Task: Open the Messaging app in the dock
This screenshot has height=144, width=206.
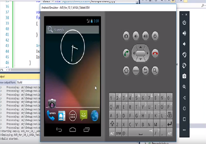Action: (84, 116)
